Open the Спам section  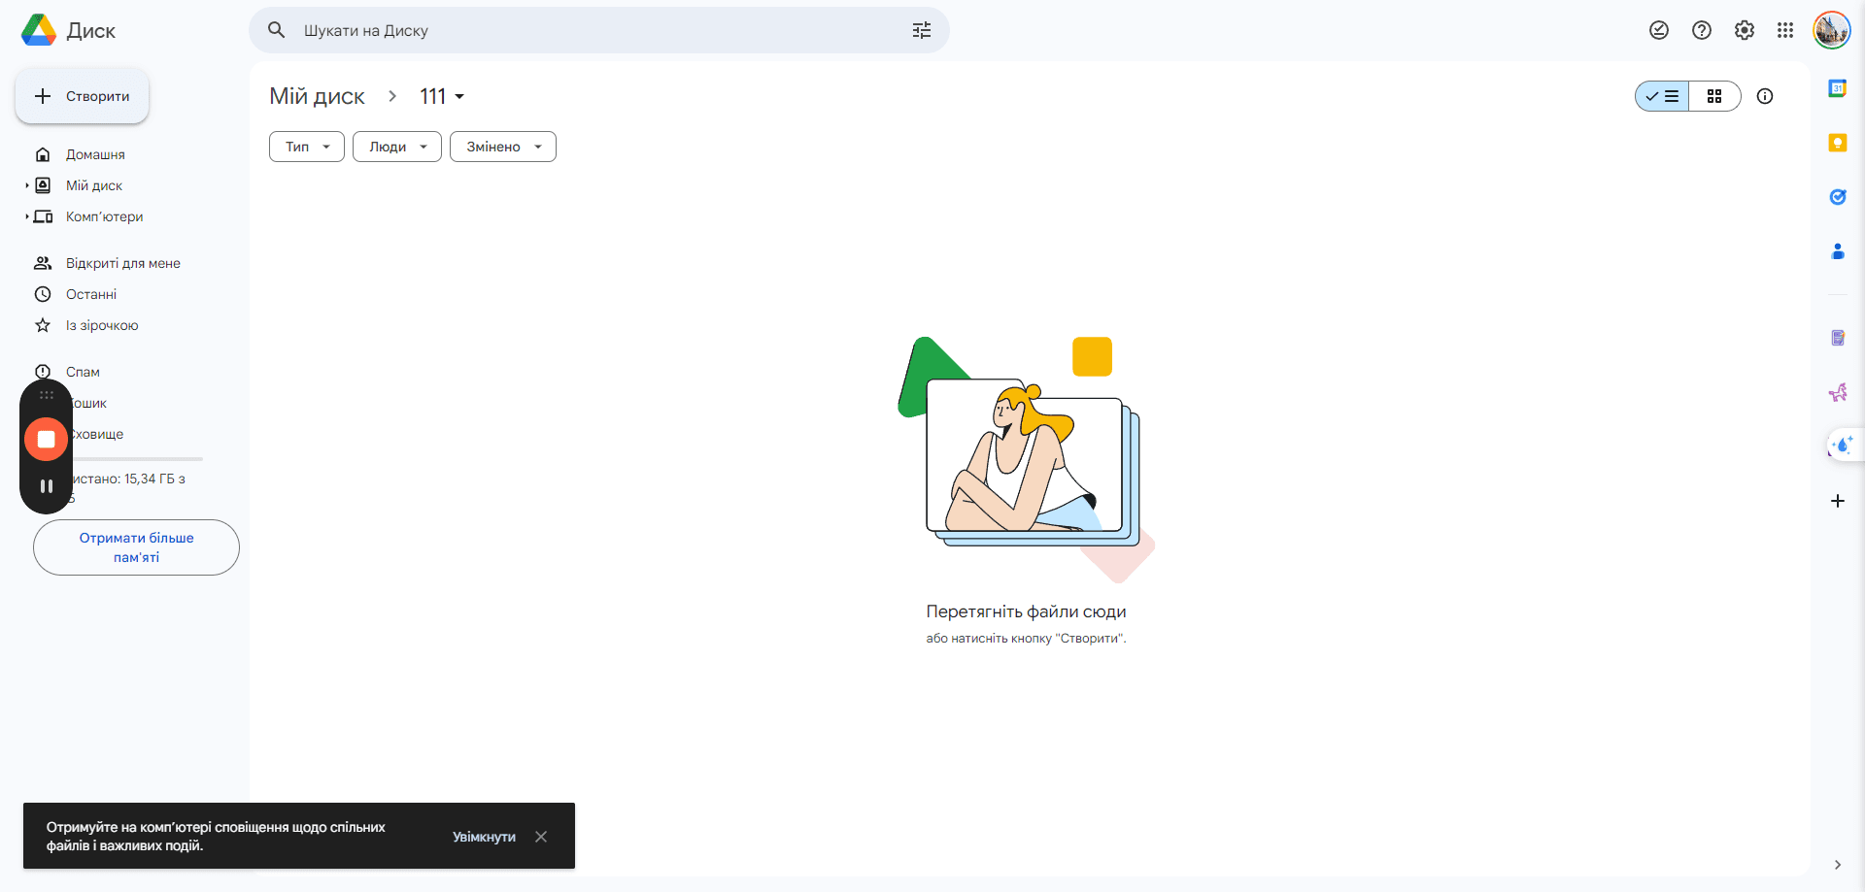(x=83, y=372)
